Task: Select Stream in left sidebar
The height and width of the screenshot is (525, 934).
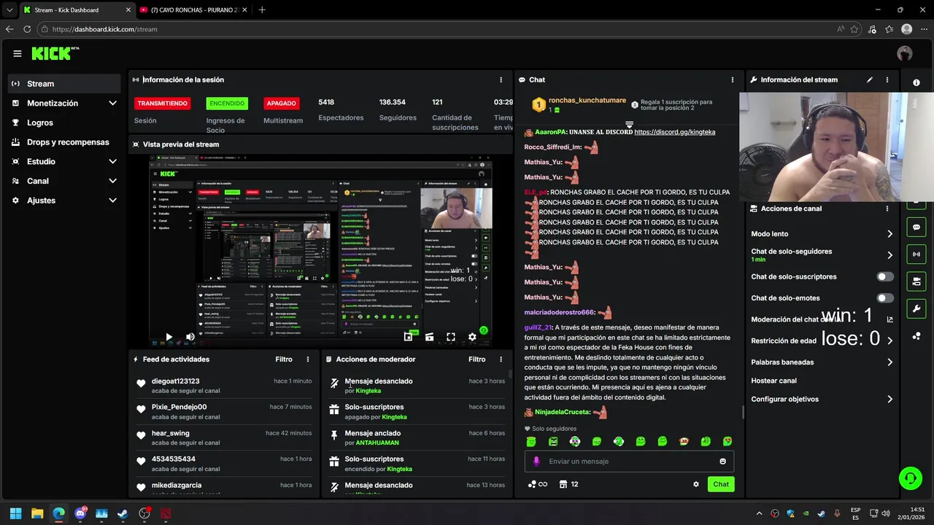Action: coord(64,84)
